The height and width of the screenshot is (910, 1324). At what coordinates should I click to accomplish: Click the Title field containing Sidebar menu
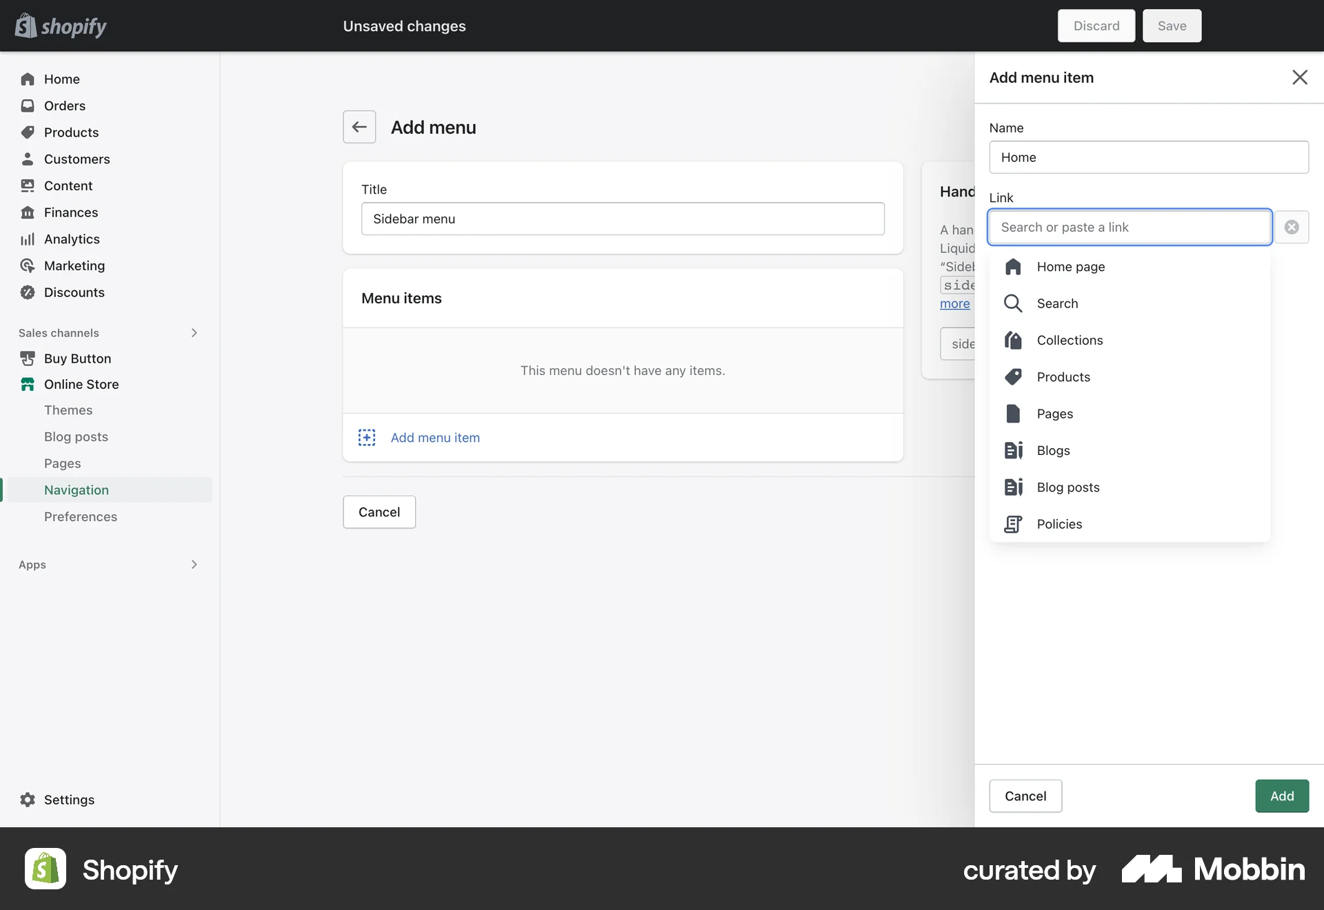click(x=623, y=219)
